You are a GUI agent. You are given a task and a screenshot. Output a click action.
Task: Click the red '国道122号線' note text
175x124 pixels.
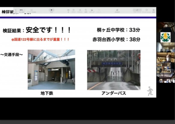coord(40,39)
